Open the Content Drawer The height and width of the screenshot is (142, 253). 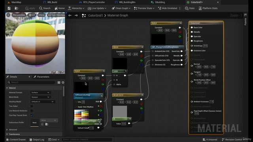coord(16,140)
